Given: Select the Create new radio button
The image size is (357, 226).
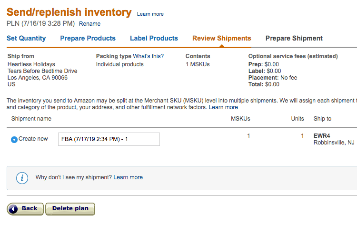Looking at the screenshot, I should [x=14, y=139].
